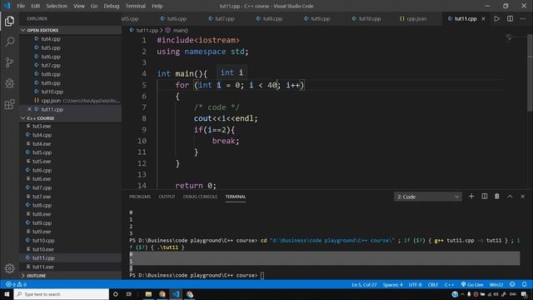Show the Debug Console panel tab
The image size is (533, 300).
pyautogui.click(x=200, y=197)
